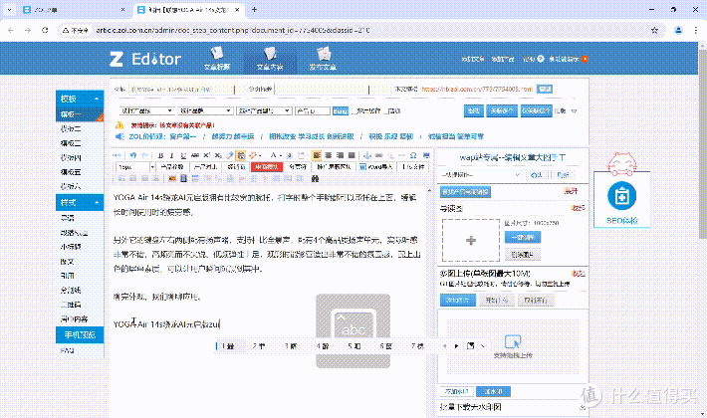Click the 开始上传 button
The width and height of the screenshot is (707, 418).
[x=496, y=301]
